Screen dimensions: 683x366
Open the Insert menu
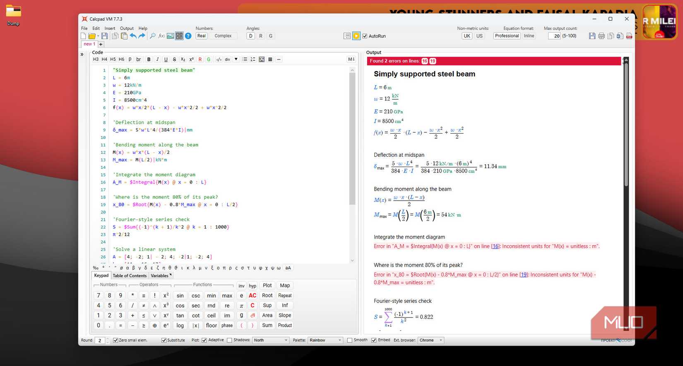[x=110, y=29]
